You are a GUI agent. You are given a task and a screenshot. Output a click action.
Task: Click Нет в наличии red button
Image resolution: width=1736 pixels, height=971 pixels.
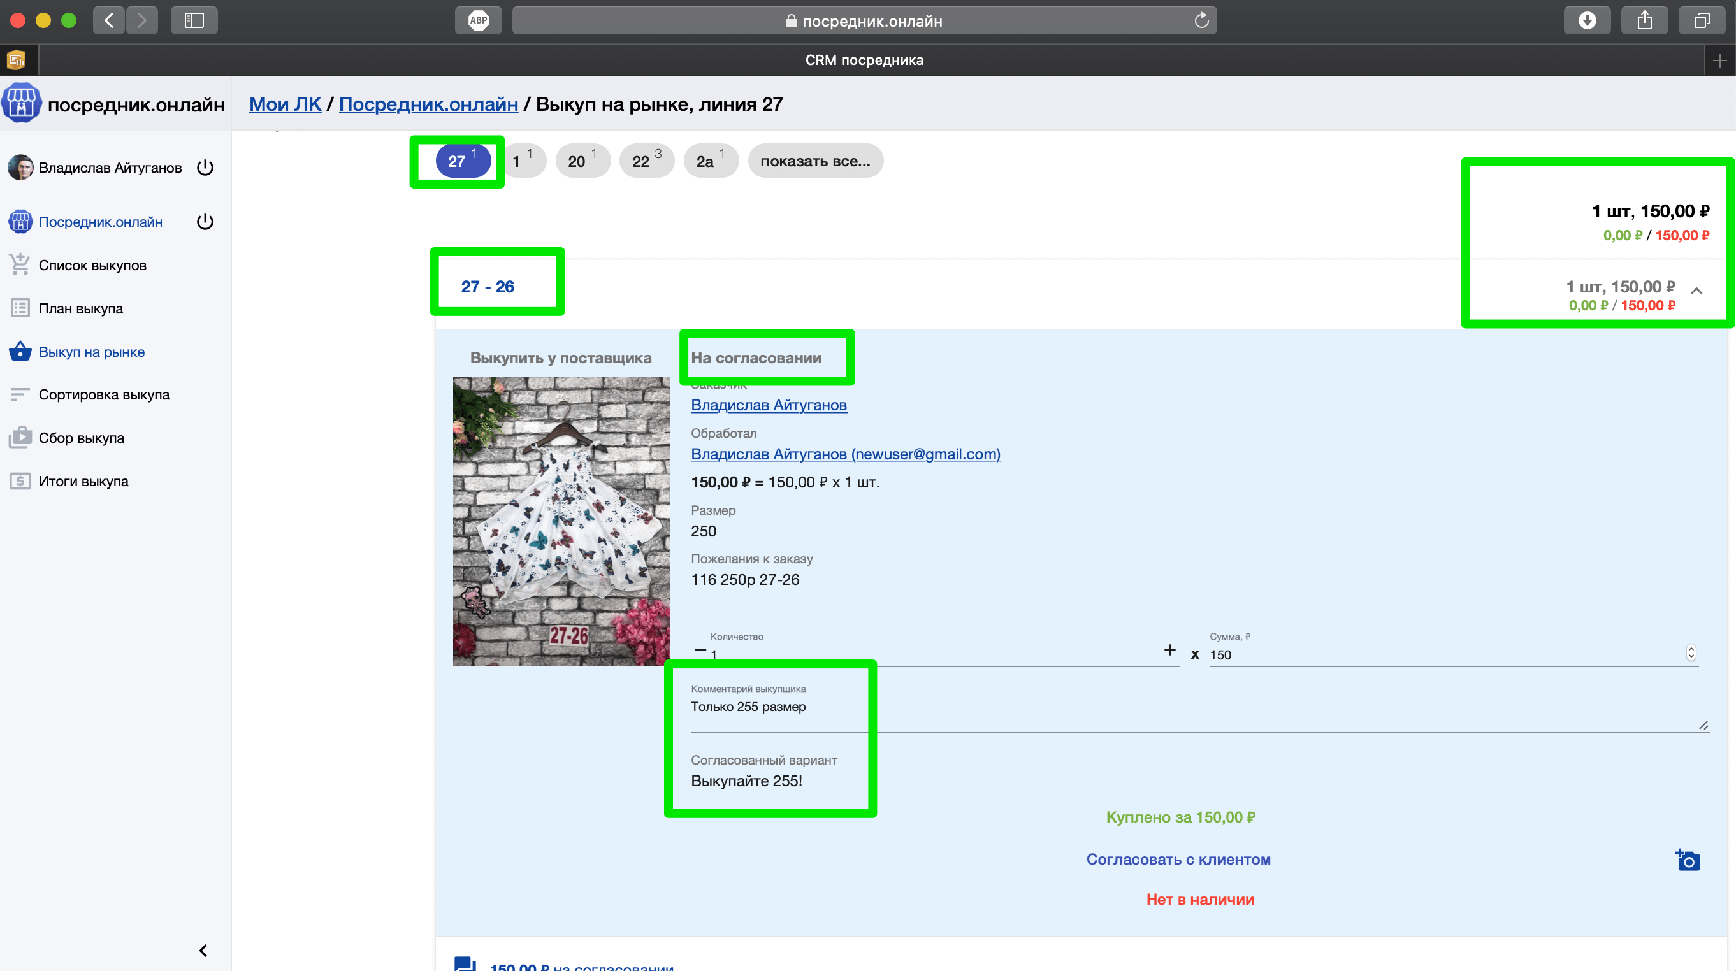click(1199, 900)
